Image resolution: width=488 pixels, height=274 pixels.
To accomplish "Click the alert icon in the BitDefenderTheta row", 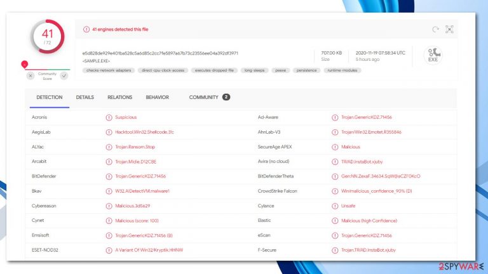I will 335,176.
